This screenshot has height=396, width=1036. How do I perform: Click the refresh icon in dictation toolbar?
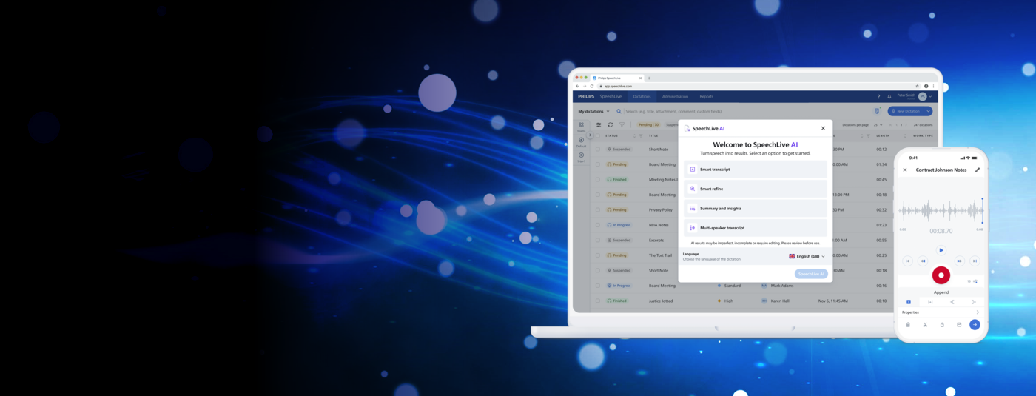point(610,125)
